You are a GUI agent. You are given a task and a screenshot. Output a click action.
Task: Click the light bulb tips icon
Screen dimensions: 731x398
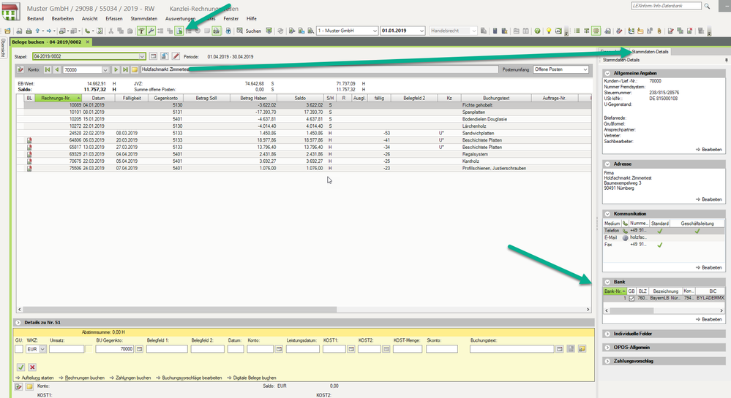pos(548,31)
